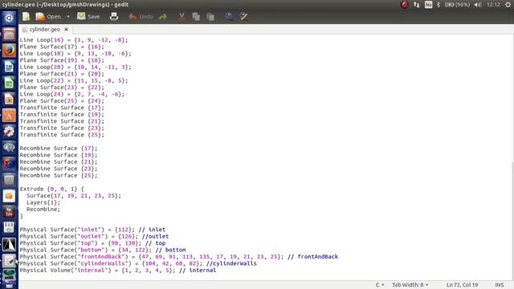Viewport: 514px width, 289px height.
Task: Click the Copy icon in toolbar
Action: (196, 16)
